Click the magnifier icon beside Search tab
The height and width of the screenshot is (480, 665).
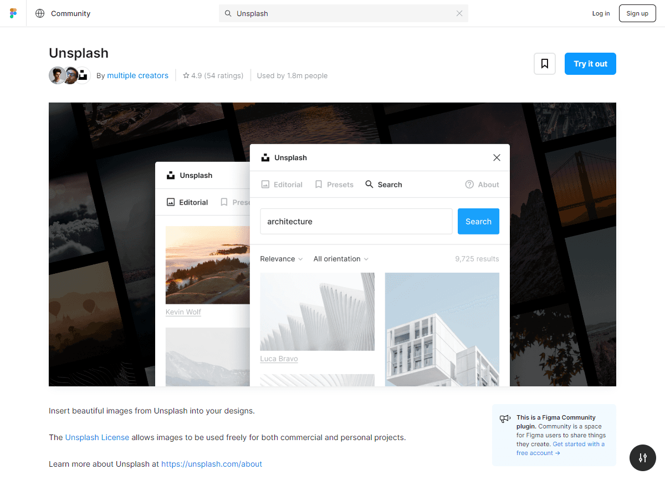point(369,185)
